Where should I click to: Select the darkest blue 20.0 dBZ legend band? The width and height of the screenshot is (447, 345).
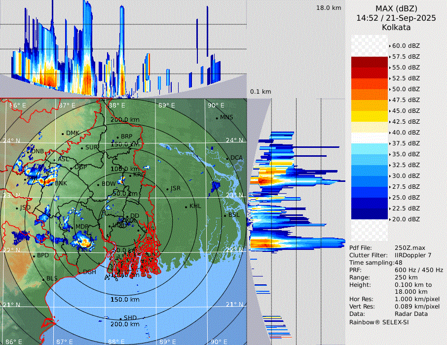point(370,214)
